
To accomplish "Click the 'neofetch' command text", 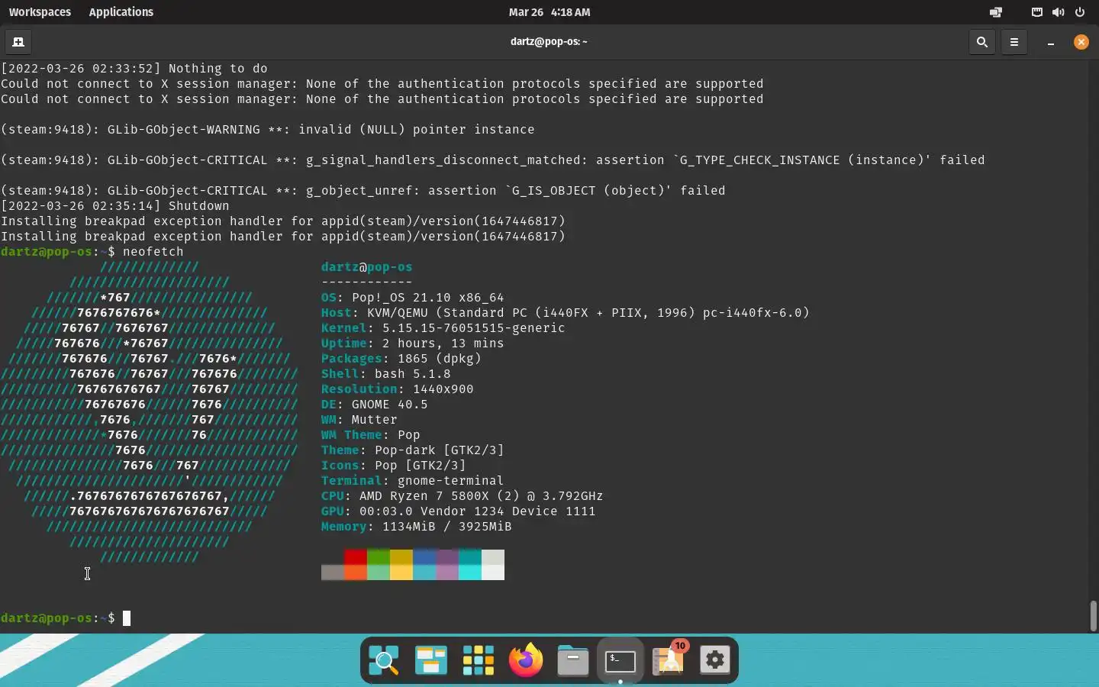I will (153, 252).
